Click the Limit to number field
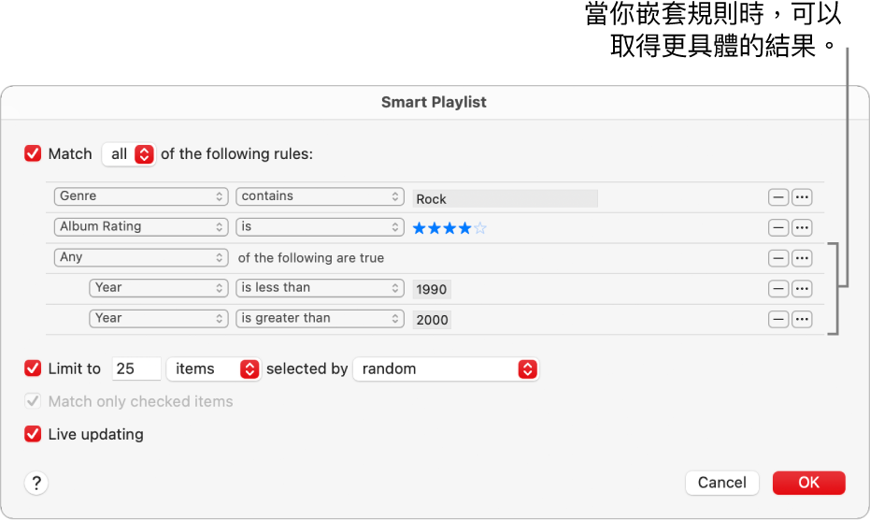Viewport: 870px width, 520px height. 136,368
